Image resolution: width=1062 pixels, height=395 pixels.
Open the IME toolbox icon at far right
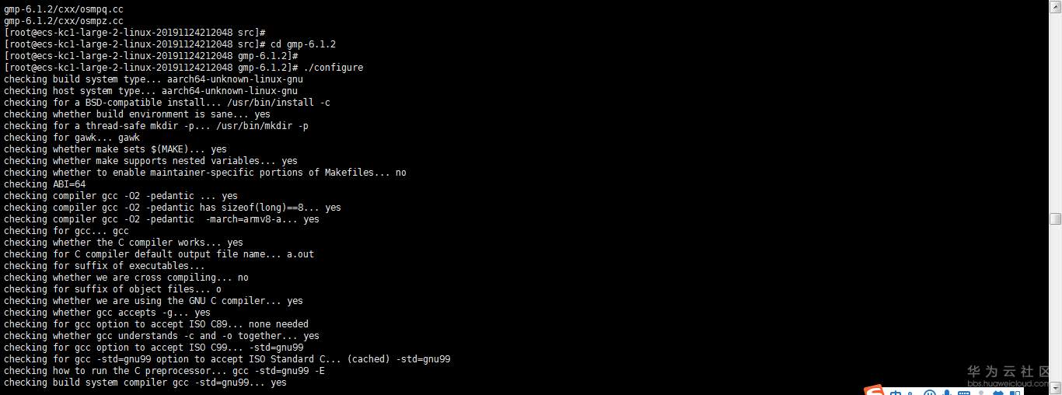[1015, 393]
